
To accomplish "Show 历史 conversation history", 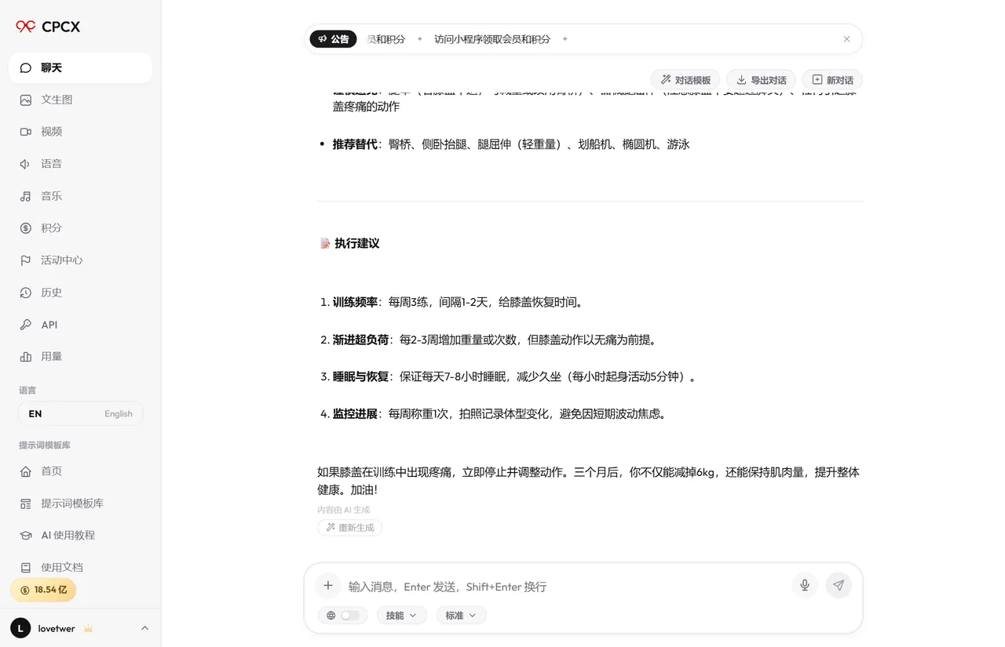I will [x=80, y=293].
